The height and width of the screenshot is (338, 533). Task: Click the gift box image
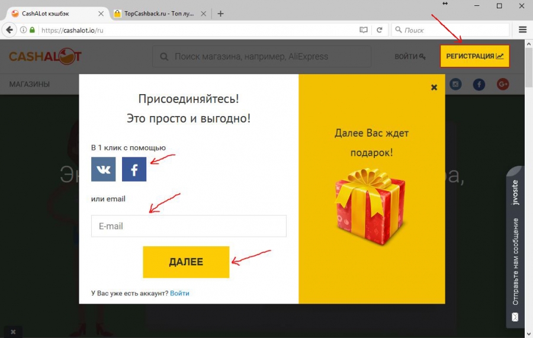(370, 206)
